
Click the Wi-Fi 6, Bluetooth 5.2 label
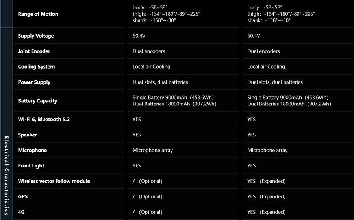[x=44, y=119]
